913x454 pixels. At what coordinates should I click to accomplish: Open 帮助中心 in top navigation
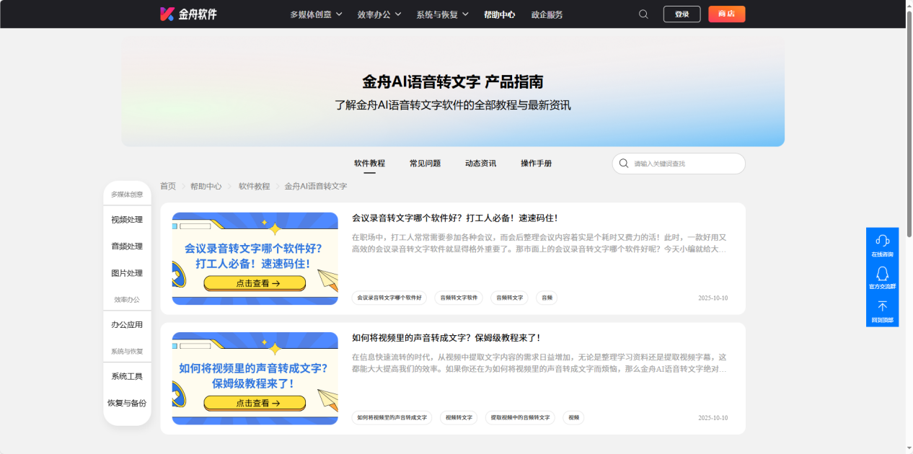click(x=499, y=14)
